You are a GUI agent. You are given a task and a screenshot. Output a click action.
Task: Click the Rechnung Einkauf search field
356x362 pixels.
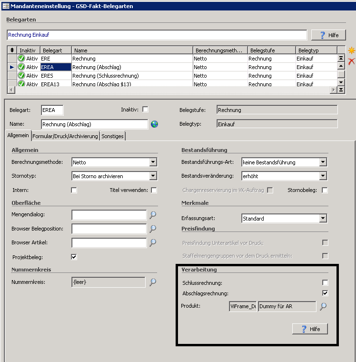click(x=157, y=35)
